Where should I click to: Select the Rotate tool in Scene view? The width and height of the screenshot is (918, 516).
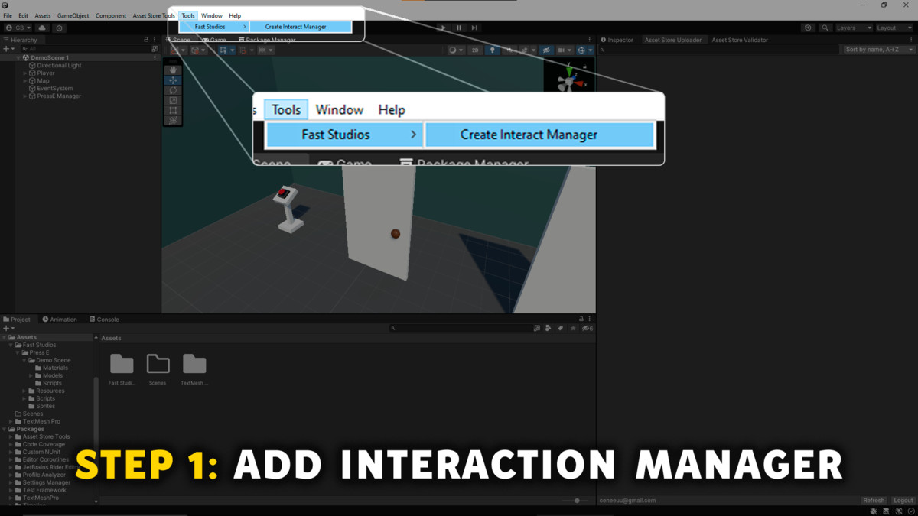click(x=173, y=90)
